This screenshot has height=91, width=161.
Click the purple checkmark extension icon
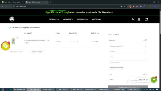coord(141,6)
